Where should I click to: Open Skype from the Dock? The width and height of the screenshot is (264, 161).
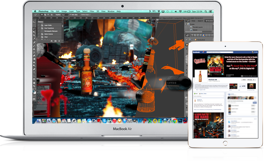(x=104, y=121)
